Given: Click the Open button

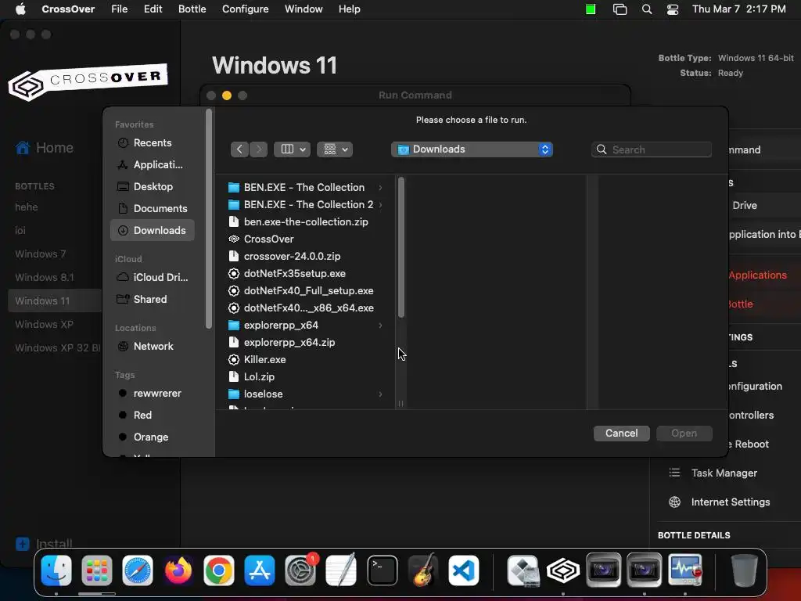Looking at the screenshot, I should (x=684, y=434).
